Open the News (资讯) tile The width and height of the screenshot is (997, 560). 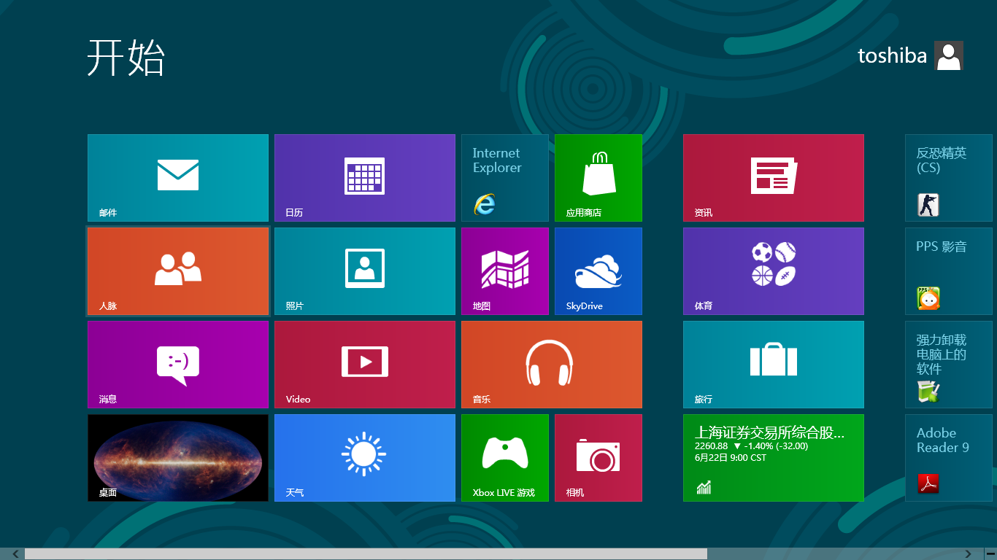coord(774,178)
